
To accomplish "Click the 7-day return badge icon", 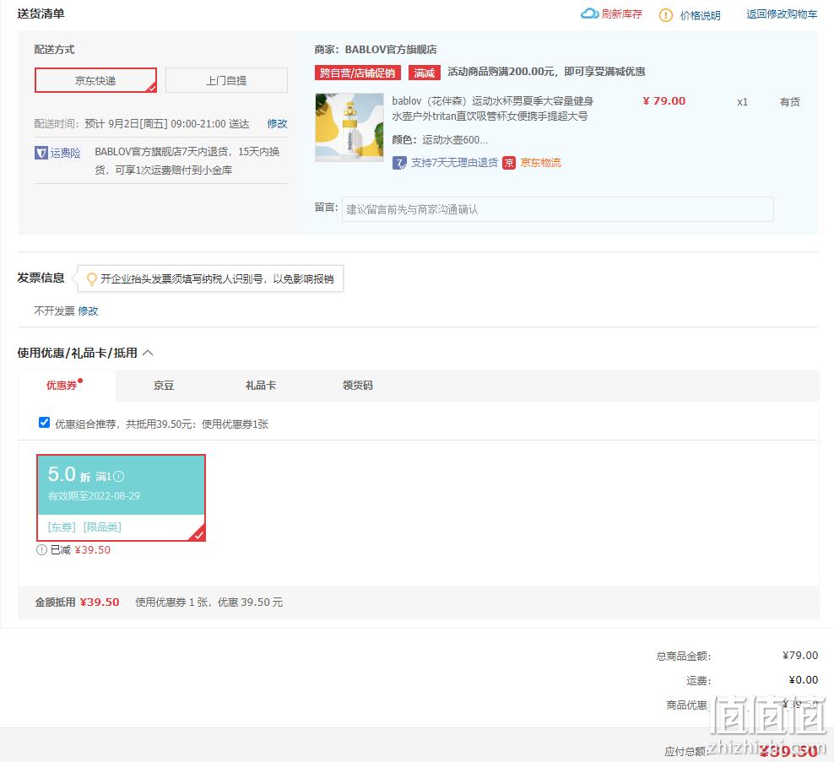I will click(399, 163).
